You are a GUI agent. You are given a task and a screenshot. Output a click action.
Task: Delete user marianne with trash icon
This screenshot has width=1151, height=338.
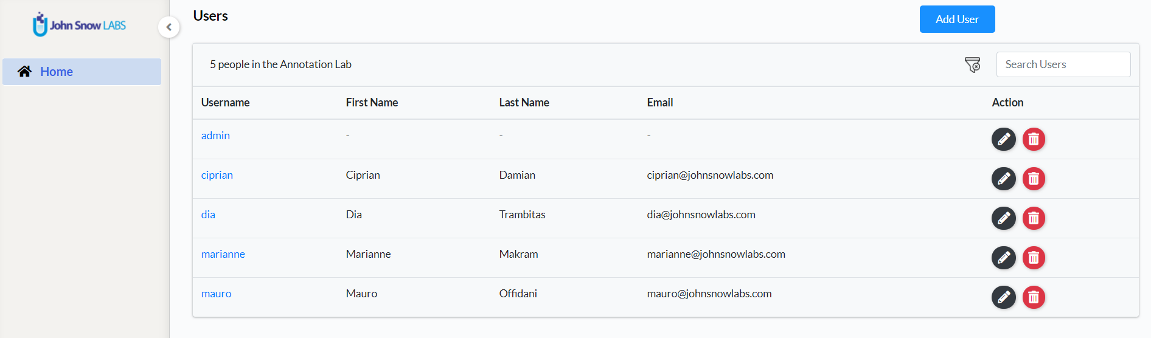click(1034, 258)
